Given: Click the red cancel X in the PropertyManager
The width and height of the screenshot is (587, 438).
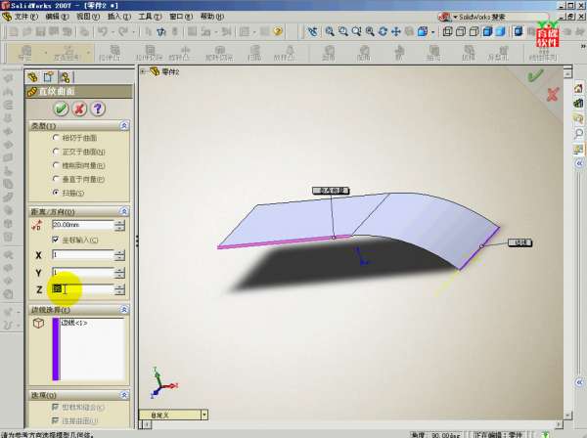Looking at the screenshot, I should click(x=79, y=109).
